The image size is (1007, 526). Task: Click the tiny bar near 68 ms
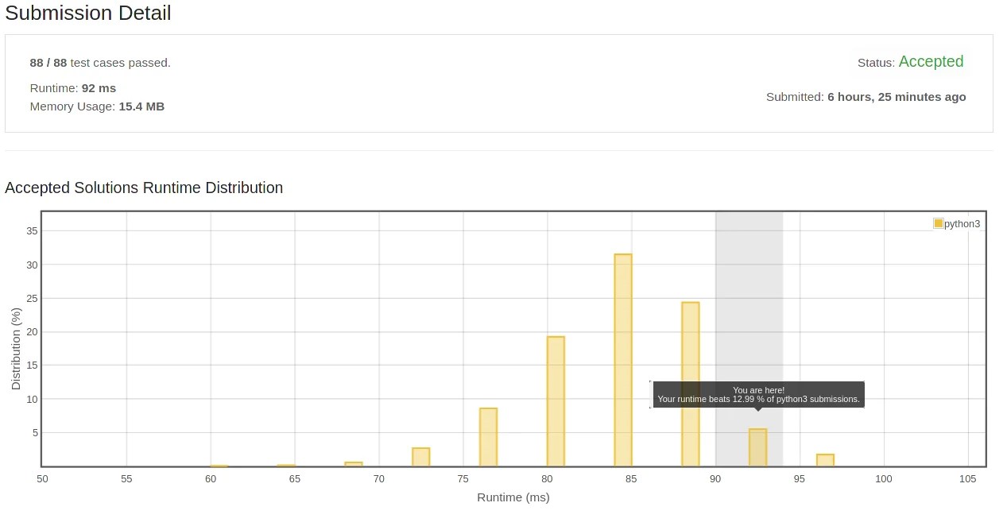pos(354,464)
